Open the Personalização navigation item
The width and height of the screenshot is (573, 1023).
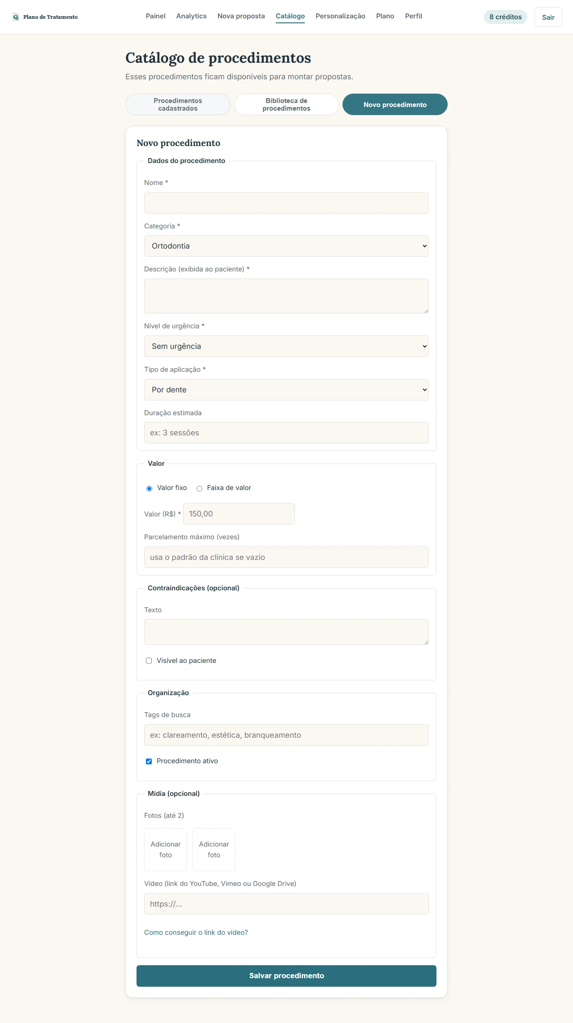tap(340, 16)
